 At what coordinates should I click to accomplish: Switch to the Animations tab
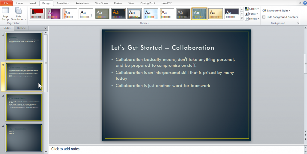click(82, 3)
